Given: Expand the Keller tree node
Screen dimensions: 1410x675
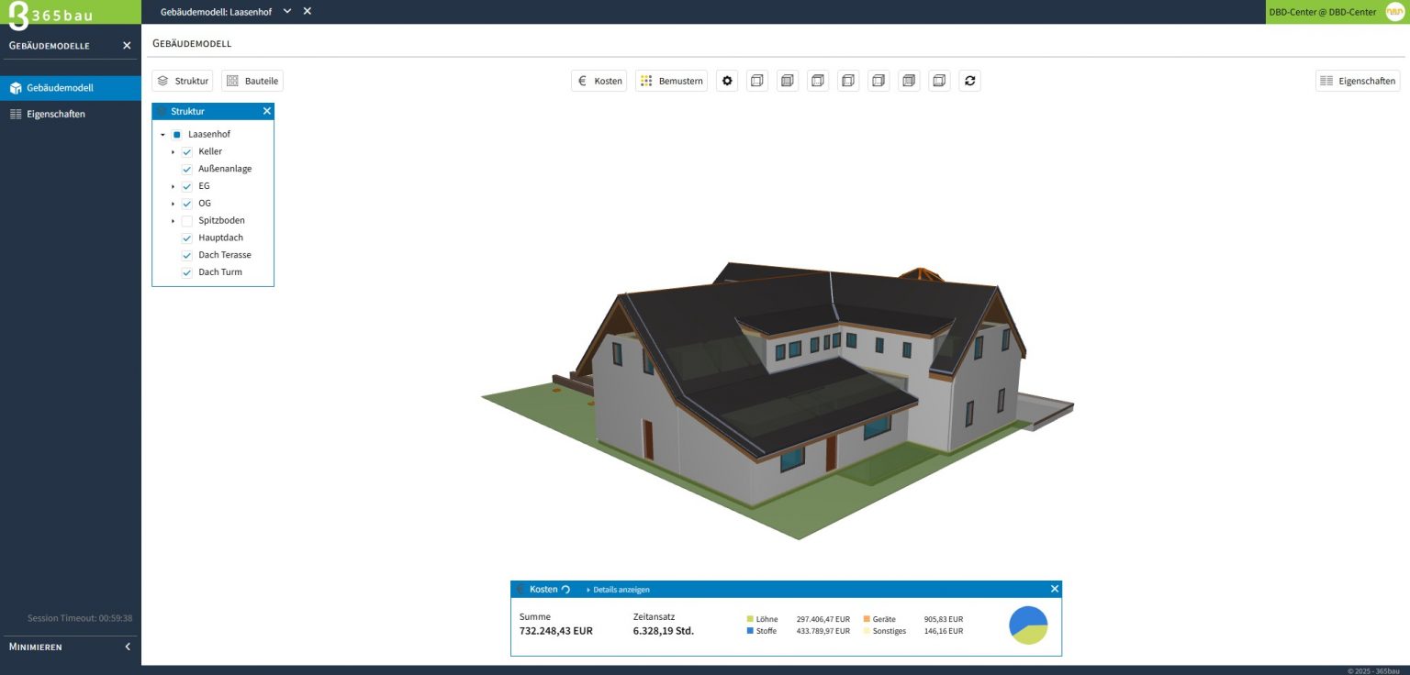Looking at the screenshot, I should click(173, 152).
